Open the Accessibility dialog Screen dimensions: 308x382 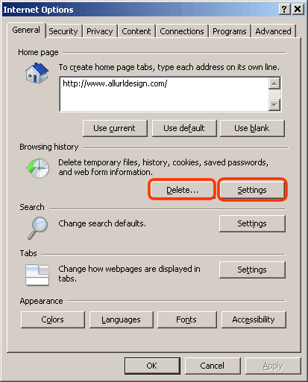254,319
